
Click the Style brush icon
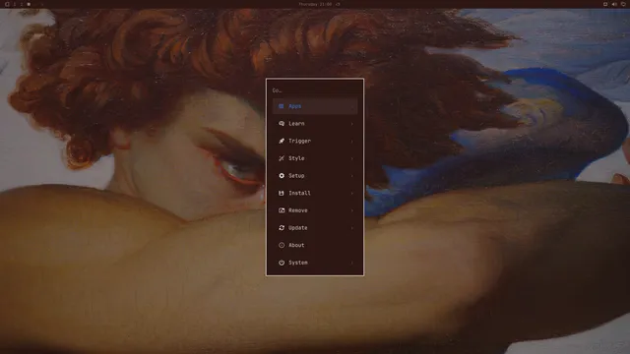pyautogui.click(x=282, y=158)
